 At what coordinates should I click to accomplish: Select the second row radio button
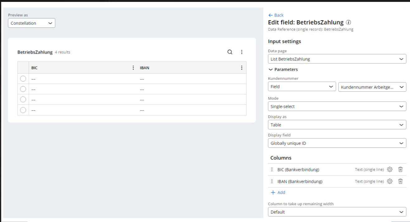[x=23, y=89]
